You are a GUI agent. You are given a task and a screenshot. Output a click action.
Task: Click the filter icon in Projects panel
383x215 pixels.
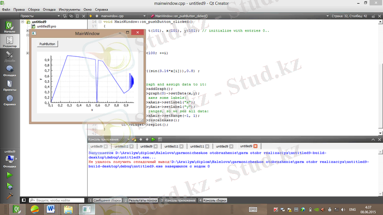64,16
